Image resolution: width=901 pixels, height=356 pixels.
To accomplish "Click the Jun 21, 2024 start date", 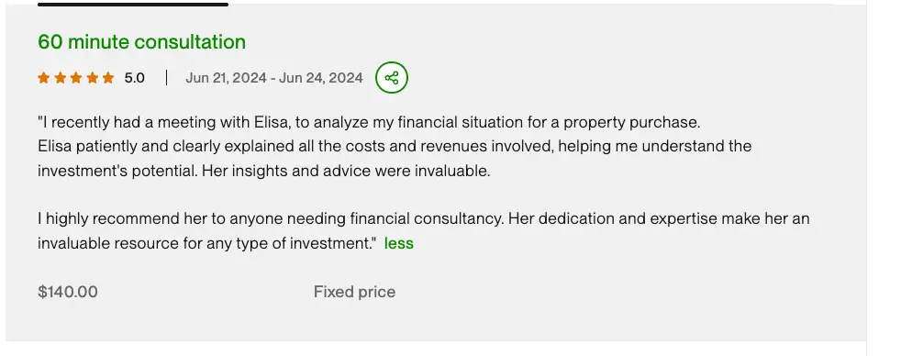I will tap(227, 77).
